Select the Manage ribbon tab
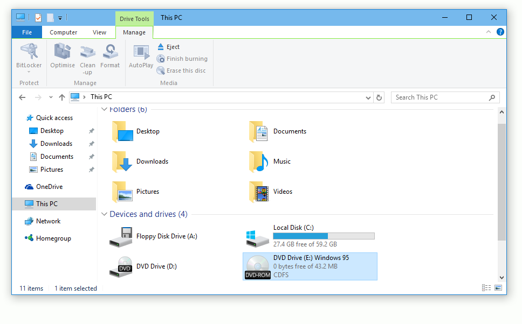 (134, 32)
